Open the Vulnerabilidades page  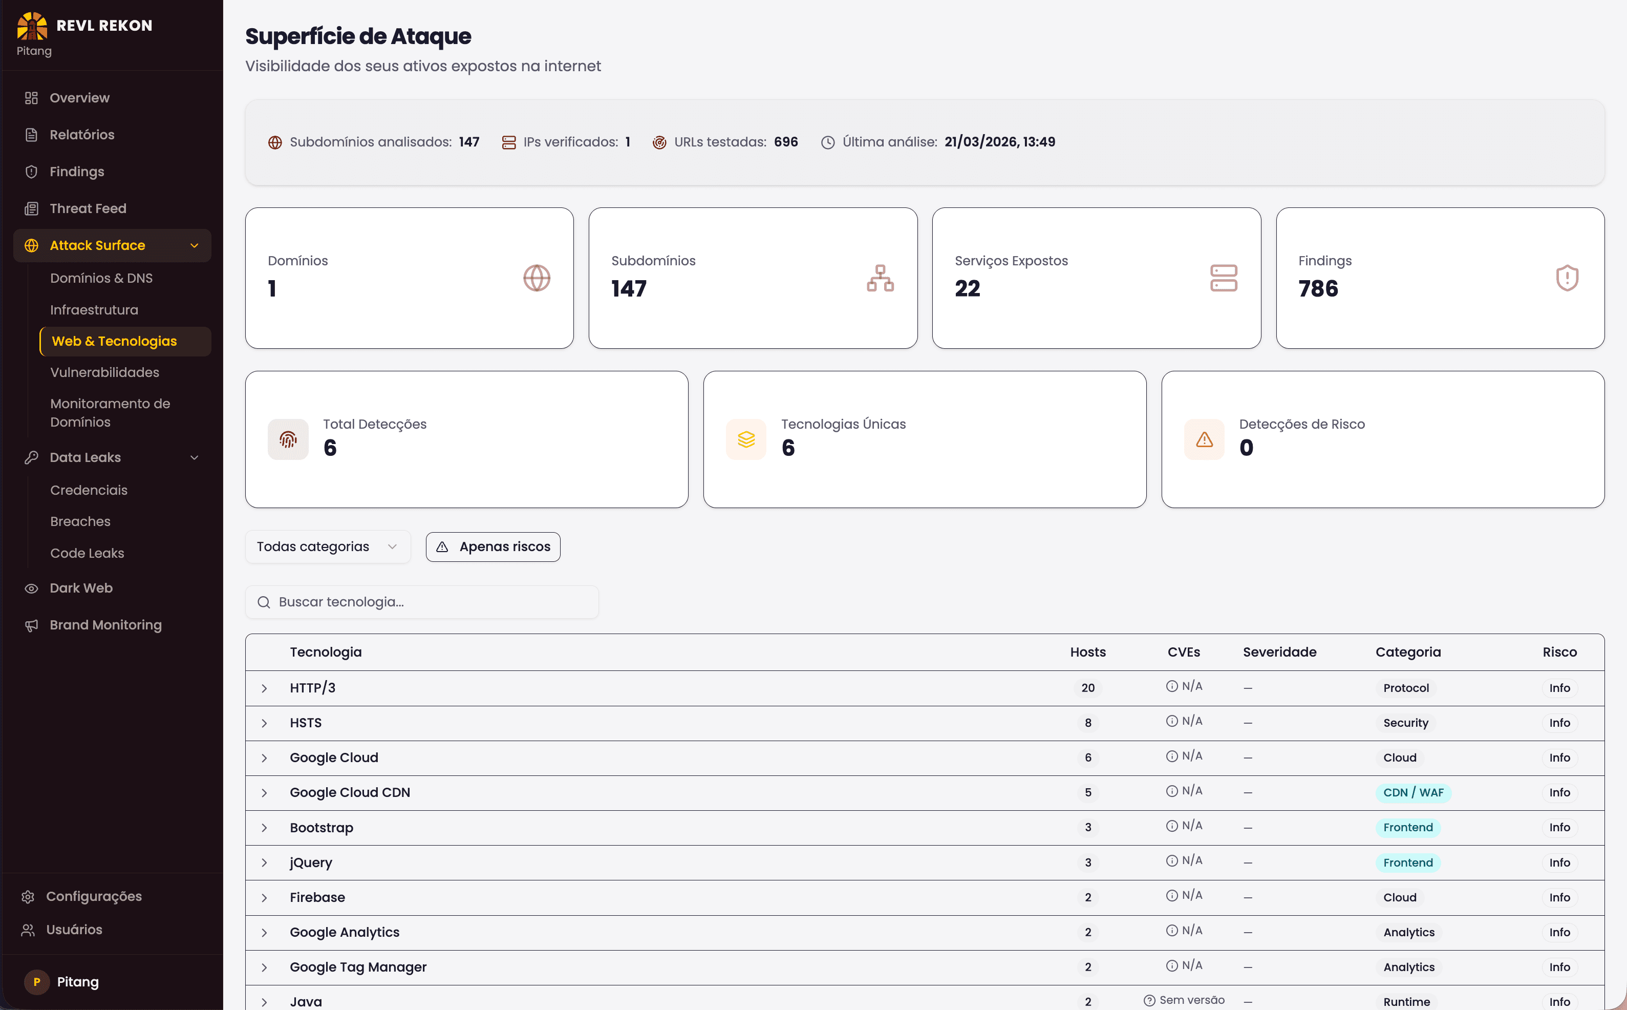click(x=105, y=372)
